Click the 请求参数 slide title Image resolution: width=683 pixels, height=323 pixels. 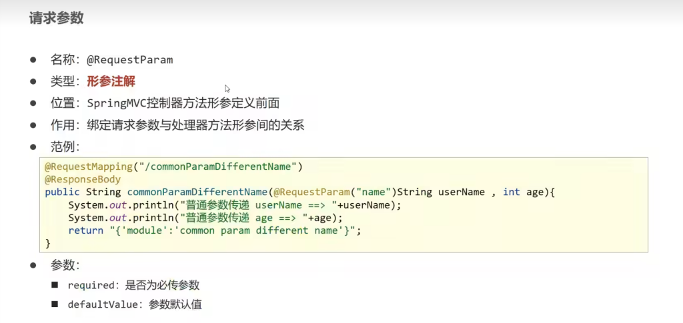point(56,18)
